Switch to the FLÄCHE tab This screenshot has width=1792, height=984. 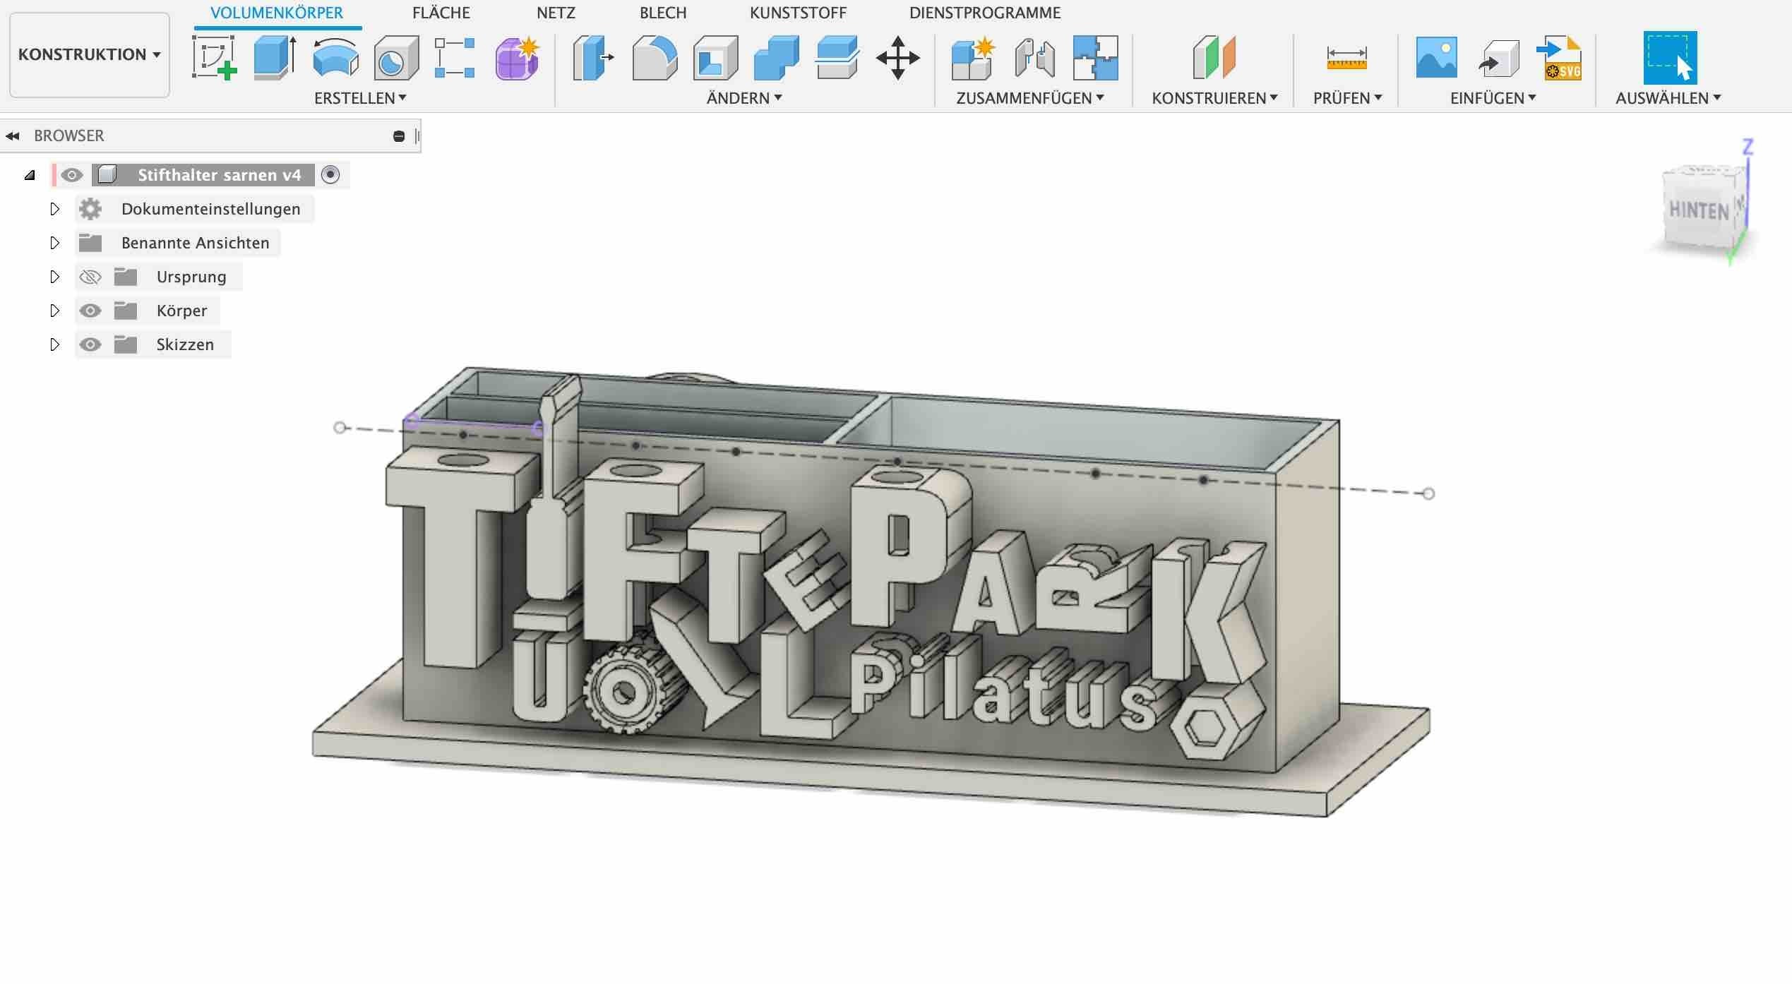click(x=441, y=13)
